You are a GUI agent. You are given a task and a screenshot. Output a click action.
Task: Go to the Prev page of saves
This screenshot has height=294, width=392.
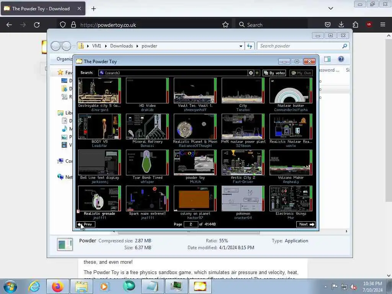click(x=85, y=224)
